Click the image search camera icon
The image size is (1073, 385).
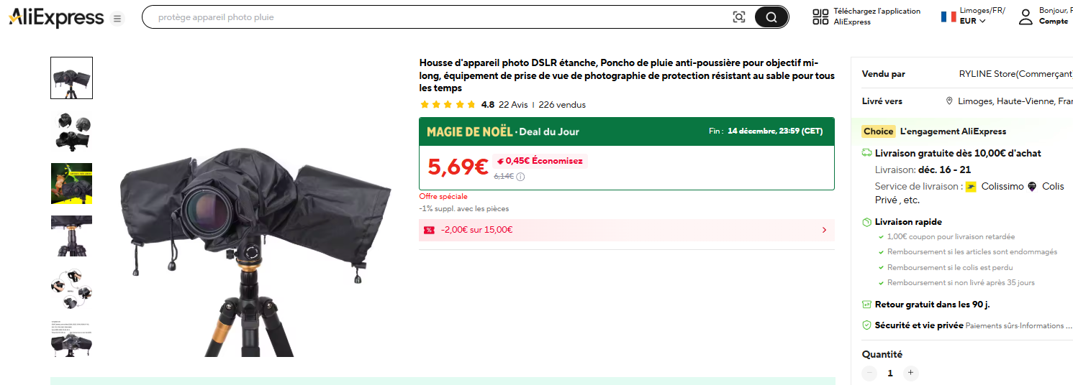(739, 17)
